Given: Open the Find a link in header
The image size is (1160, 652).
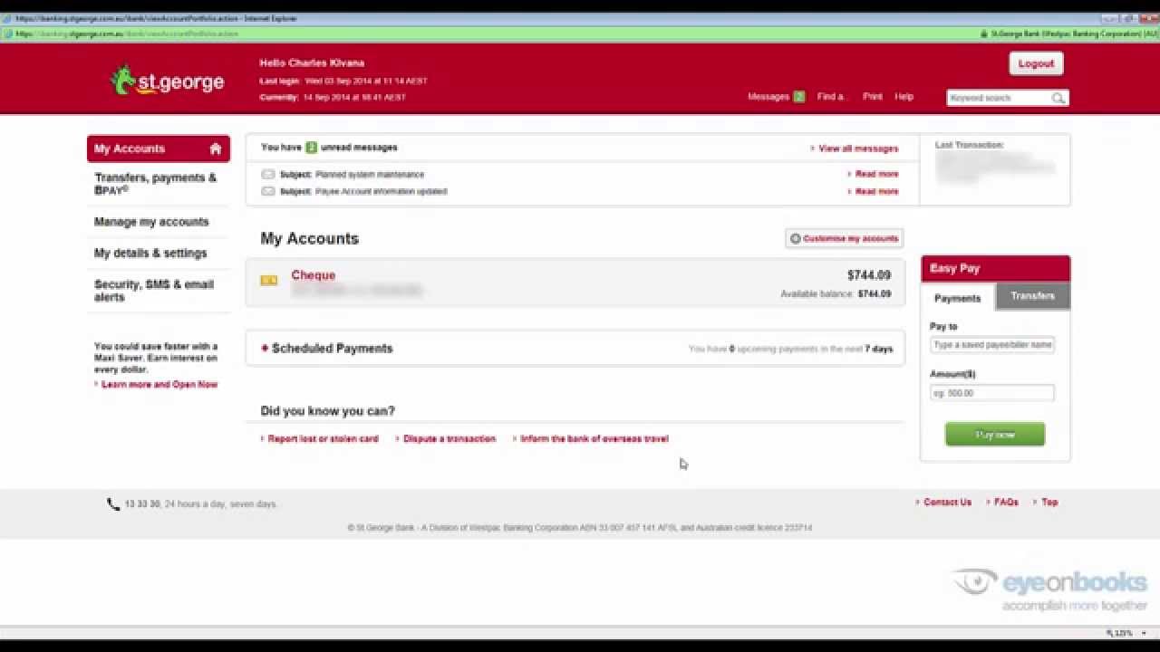Looking at the screenshot, I should pos(830,97).
